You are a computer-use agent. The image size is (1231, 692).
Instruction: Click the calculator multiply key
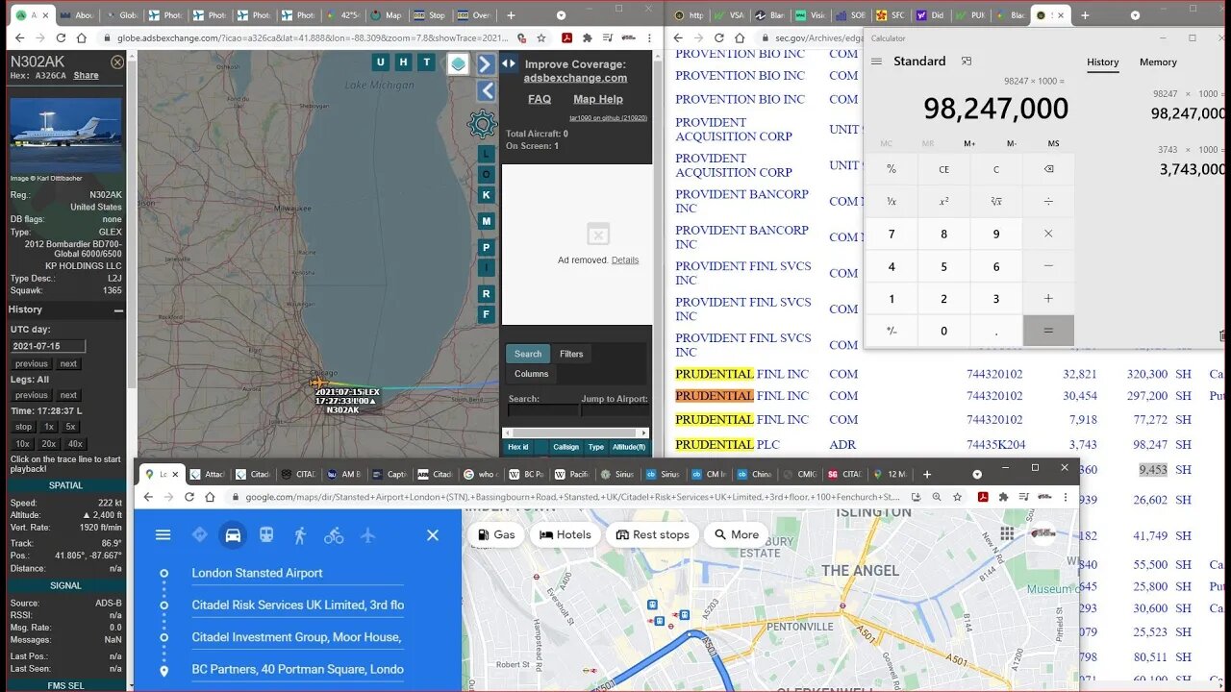[x=1048, y=234]
